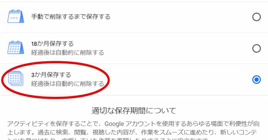Viewport: 268px width, 140px height.
Task: Click the calendar icon beside 手動で削除するまで保存する
Action: (16, 16)
